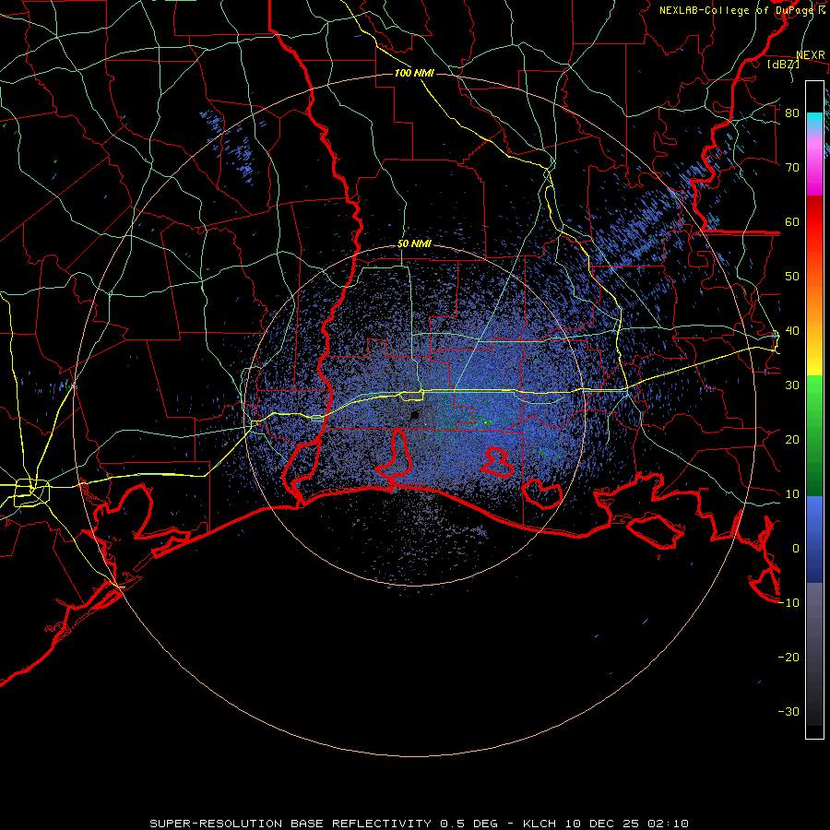Screen dimensions: 830x830
Task: Click the NEXR label above the dBZ units label
Action: pos(811,55)
